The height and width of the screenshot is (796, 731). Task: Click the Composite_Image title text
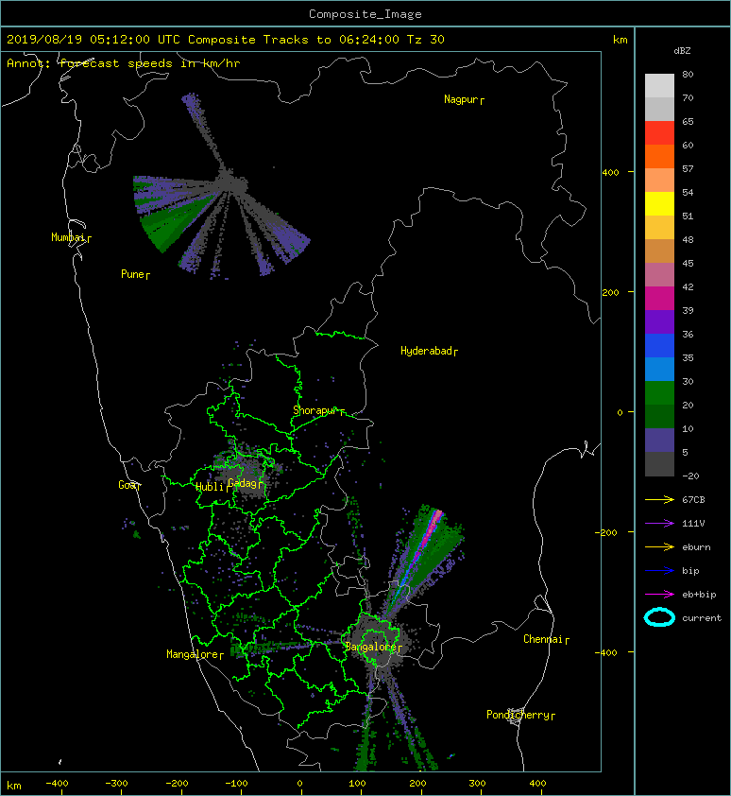point(365,14)
